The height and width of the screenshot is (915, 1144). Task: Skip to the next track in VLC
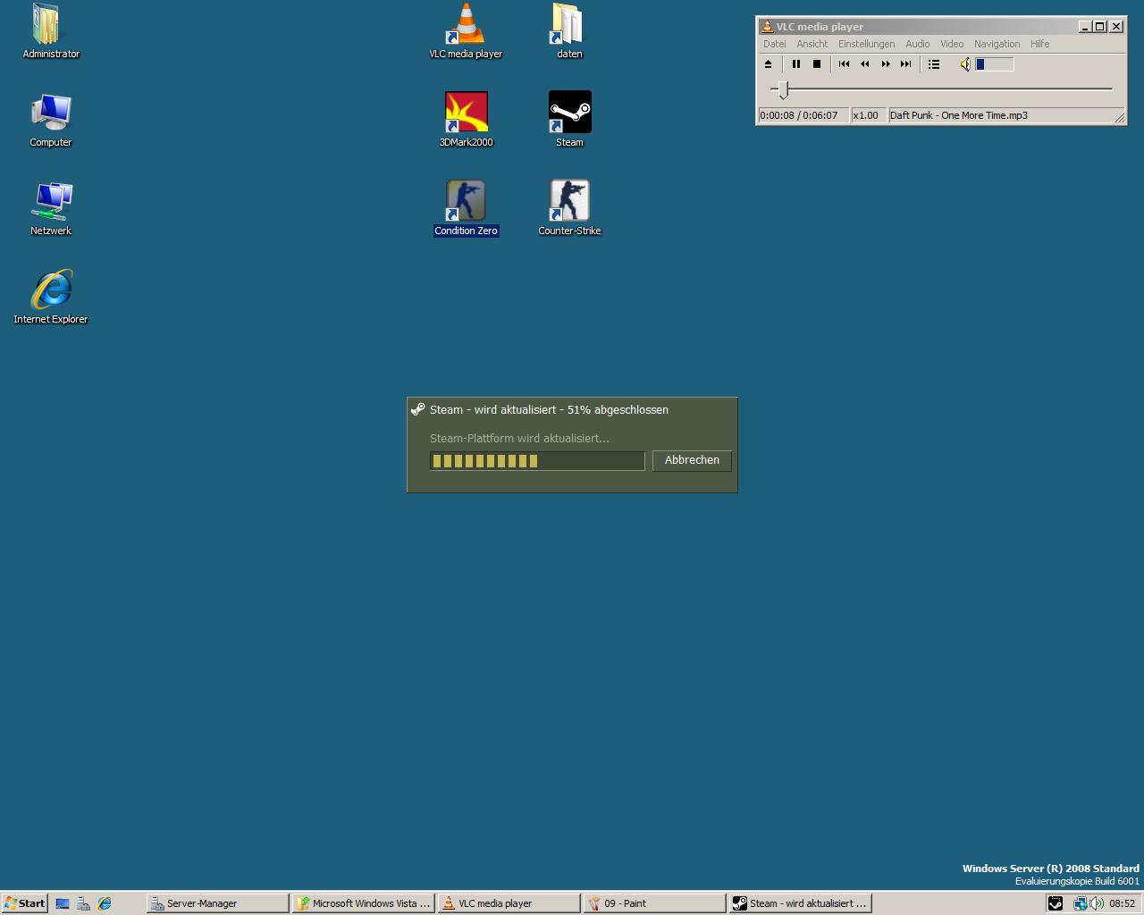(906, 64)
